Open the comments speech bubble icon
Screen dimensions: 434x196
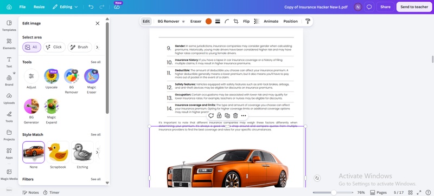[369, 7]
